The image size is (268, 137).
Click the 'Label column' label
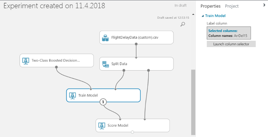click(x=217, y=24)
